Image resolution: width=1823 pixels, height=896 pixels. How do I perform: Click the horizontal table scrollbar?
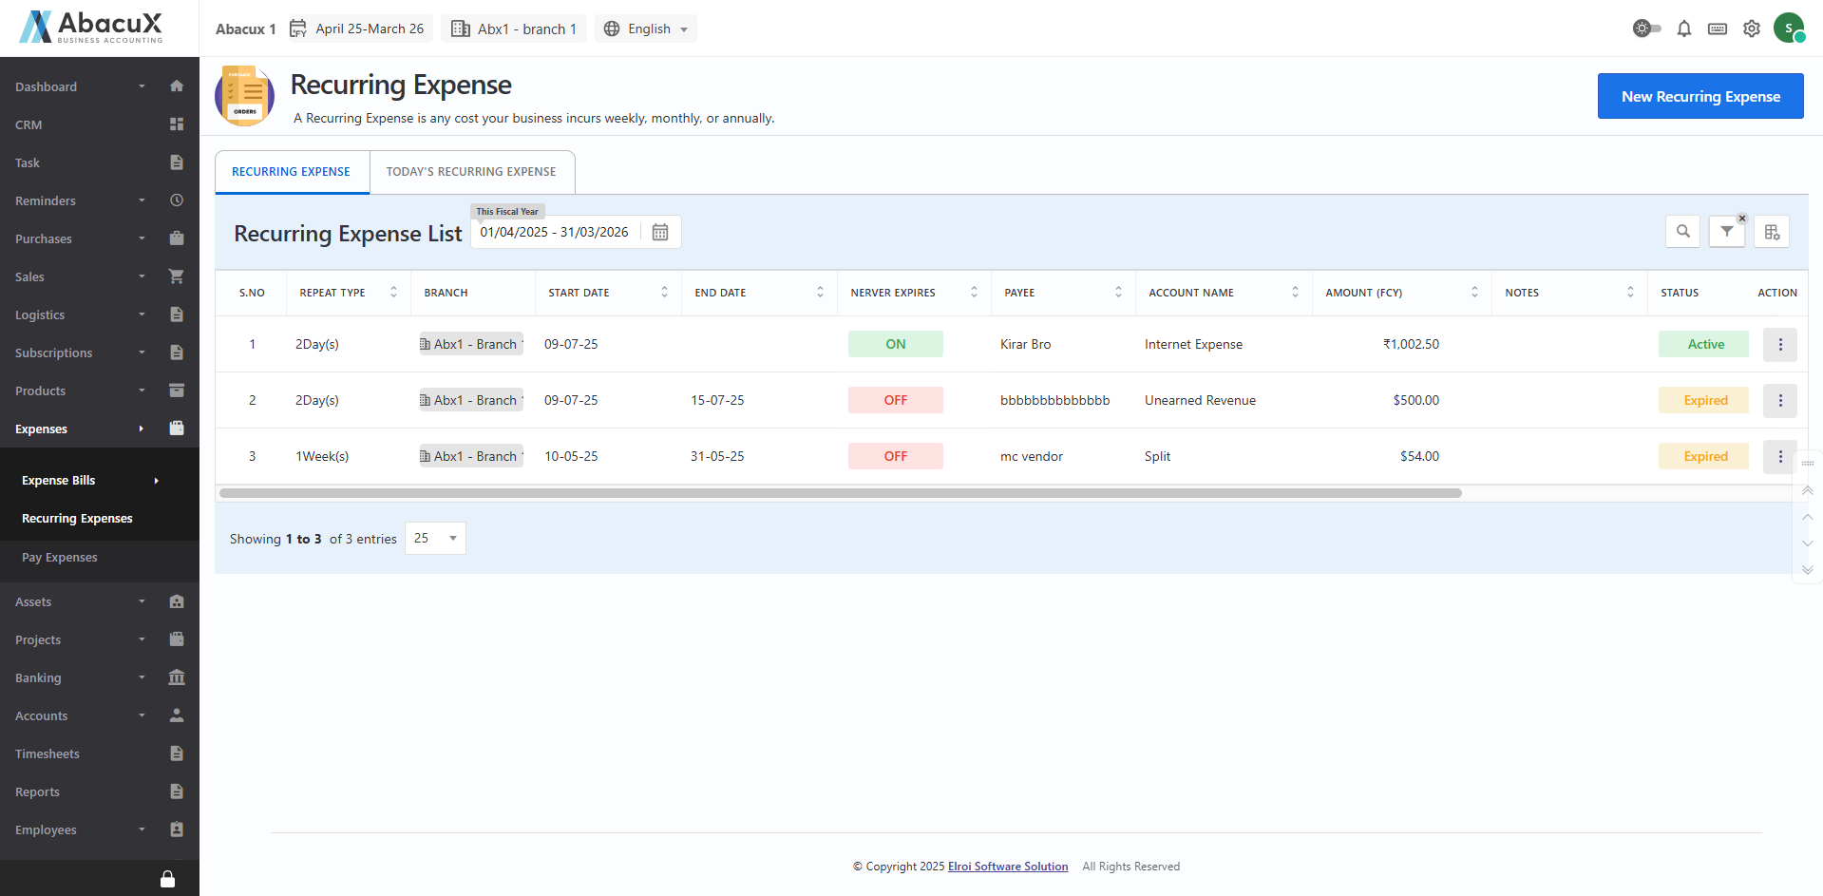point(840,493)
